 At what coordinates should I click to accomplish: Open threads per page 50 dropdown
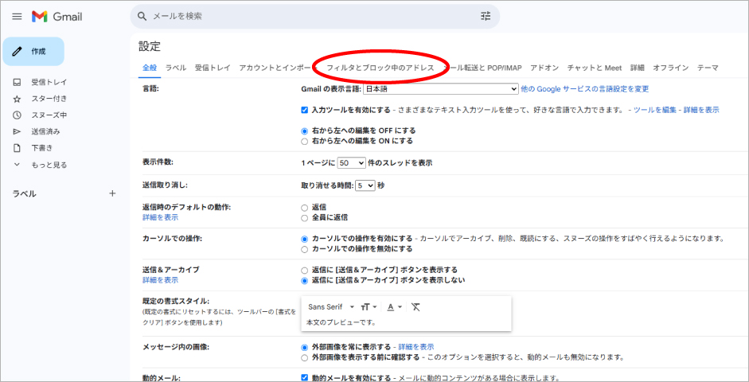click(352, 163)
